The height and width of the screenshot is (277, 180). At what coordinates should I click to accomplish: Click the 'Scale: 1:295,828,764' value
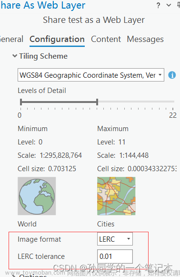pyautogui.click(x=50, y=155)
